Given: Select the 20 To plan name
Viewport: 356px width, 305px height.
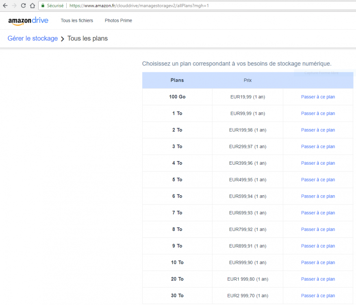Looking at the screenshot, I should 177,279.
